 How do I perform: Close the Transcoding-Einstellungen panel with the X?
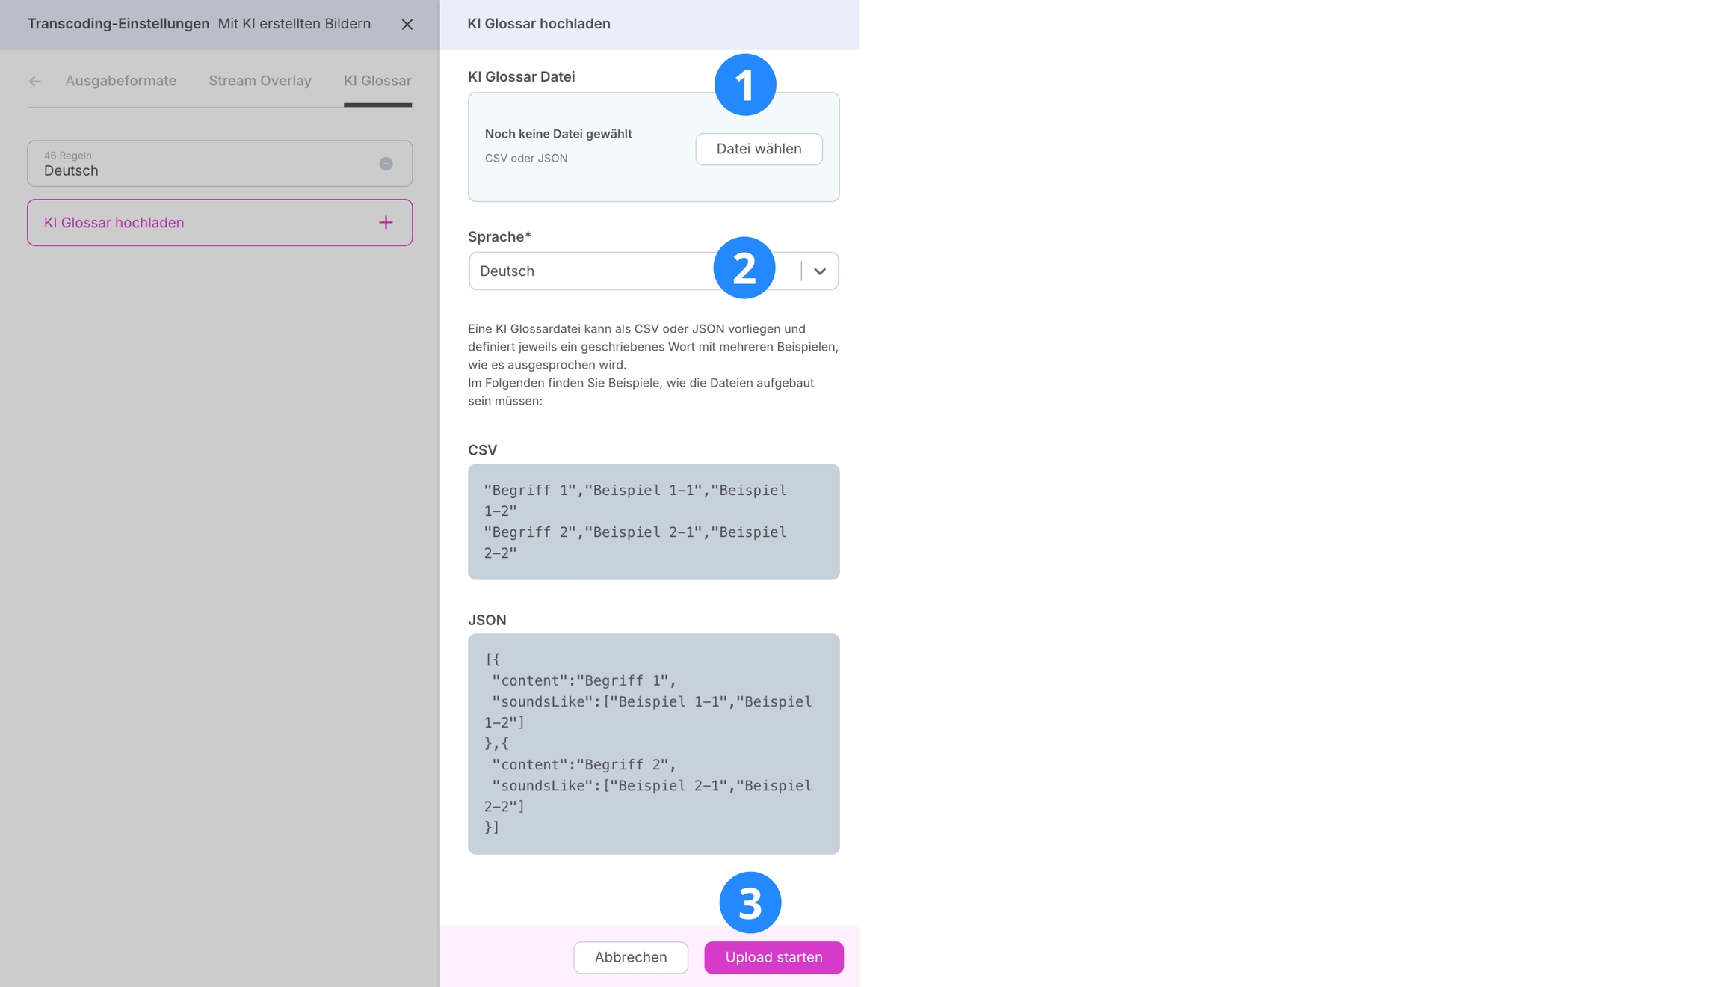pos(407,25)
